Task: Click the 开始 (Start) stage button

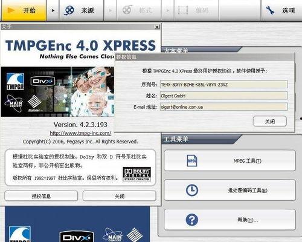Action: click(x=24, y=10)
